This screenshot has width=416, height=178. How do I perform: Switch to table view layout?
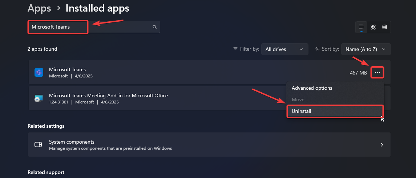pos(384,27)
